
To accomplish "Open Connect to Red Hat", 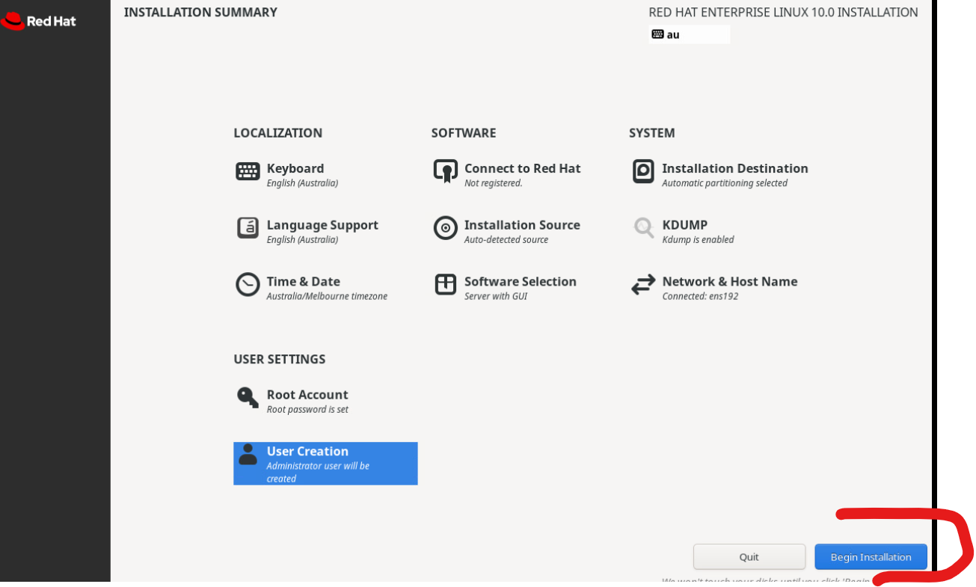I will pos(522,168).
